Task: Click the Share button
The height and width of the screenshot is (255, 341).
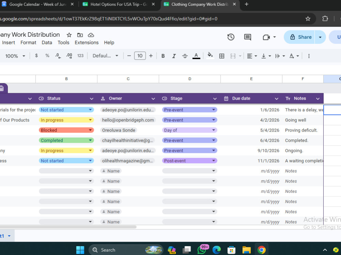Action: (300, 37)
